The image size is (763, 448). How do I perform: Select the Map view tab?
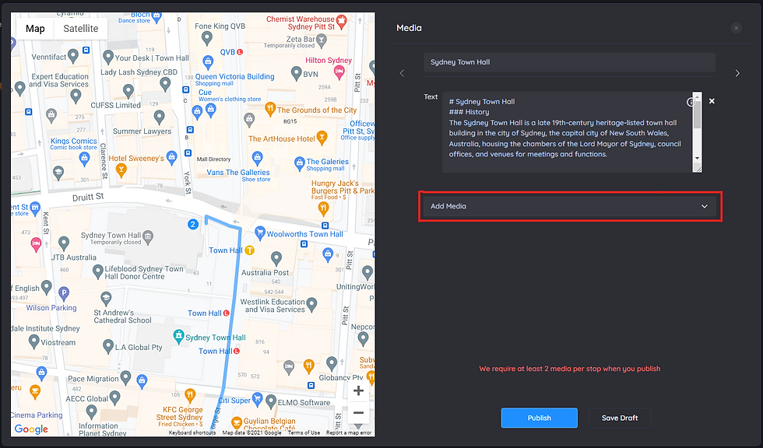(x=35, y=29)
